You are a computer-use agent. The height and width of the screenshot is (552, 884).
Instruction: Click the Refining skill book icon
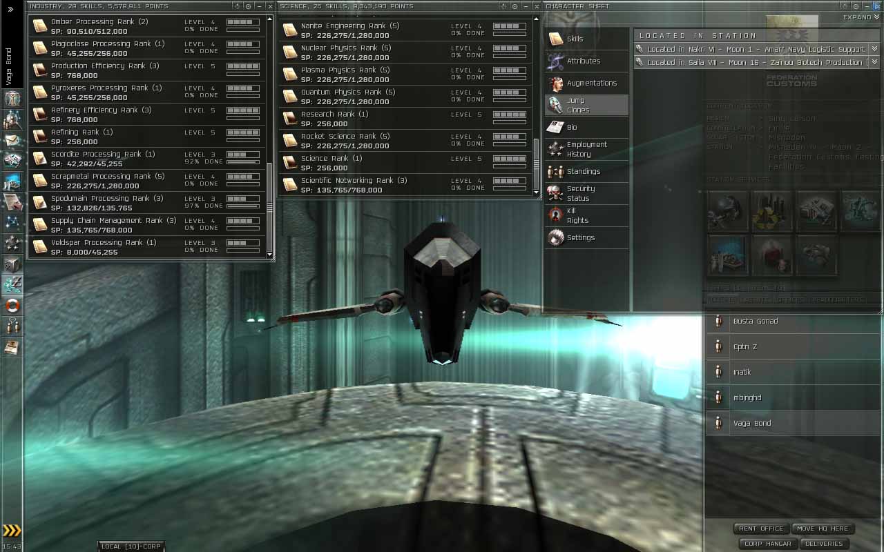(x=40, y=137)
